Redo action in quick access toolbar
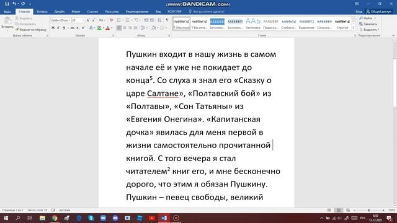 coord(23,4)
